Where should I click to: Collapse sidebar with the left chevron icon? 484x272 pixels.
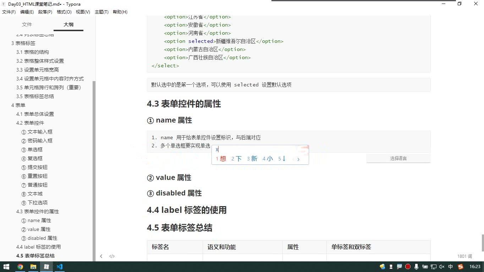pos(101,256)
